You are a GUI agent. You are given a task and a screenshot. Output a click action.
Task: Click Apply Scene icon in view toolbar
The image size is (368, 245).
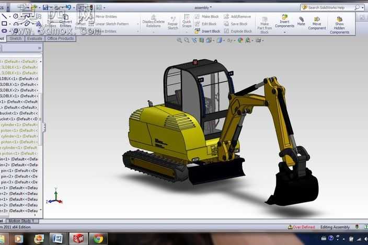(248, 40)
